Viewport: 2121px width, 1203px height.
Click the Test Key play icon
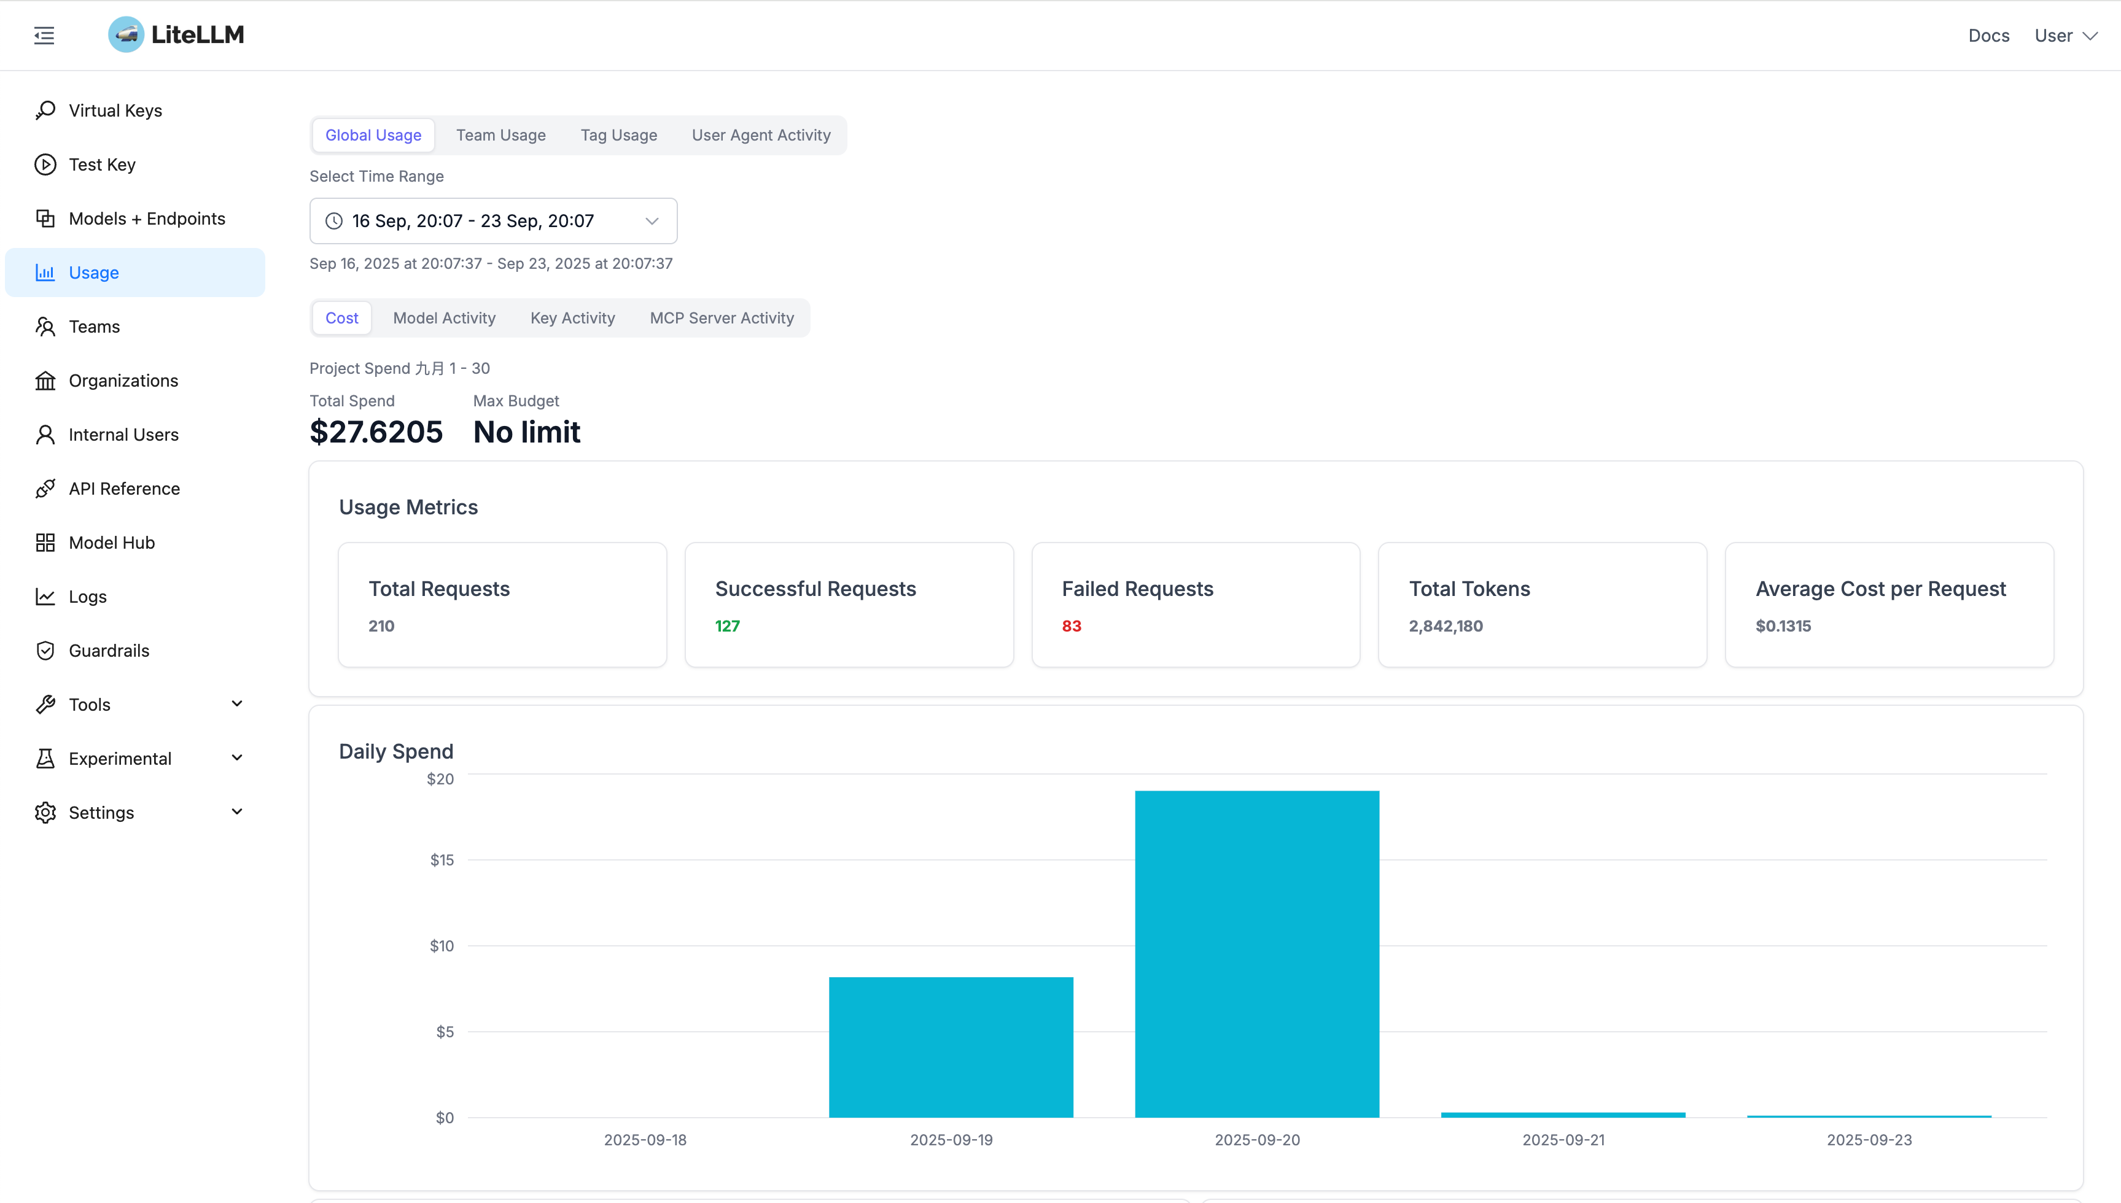45,164
